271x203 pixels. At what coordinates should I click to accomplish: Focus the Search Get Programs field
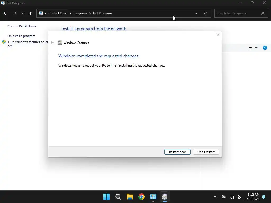[x=241, y=13]
